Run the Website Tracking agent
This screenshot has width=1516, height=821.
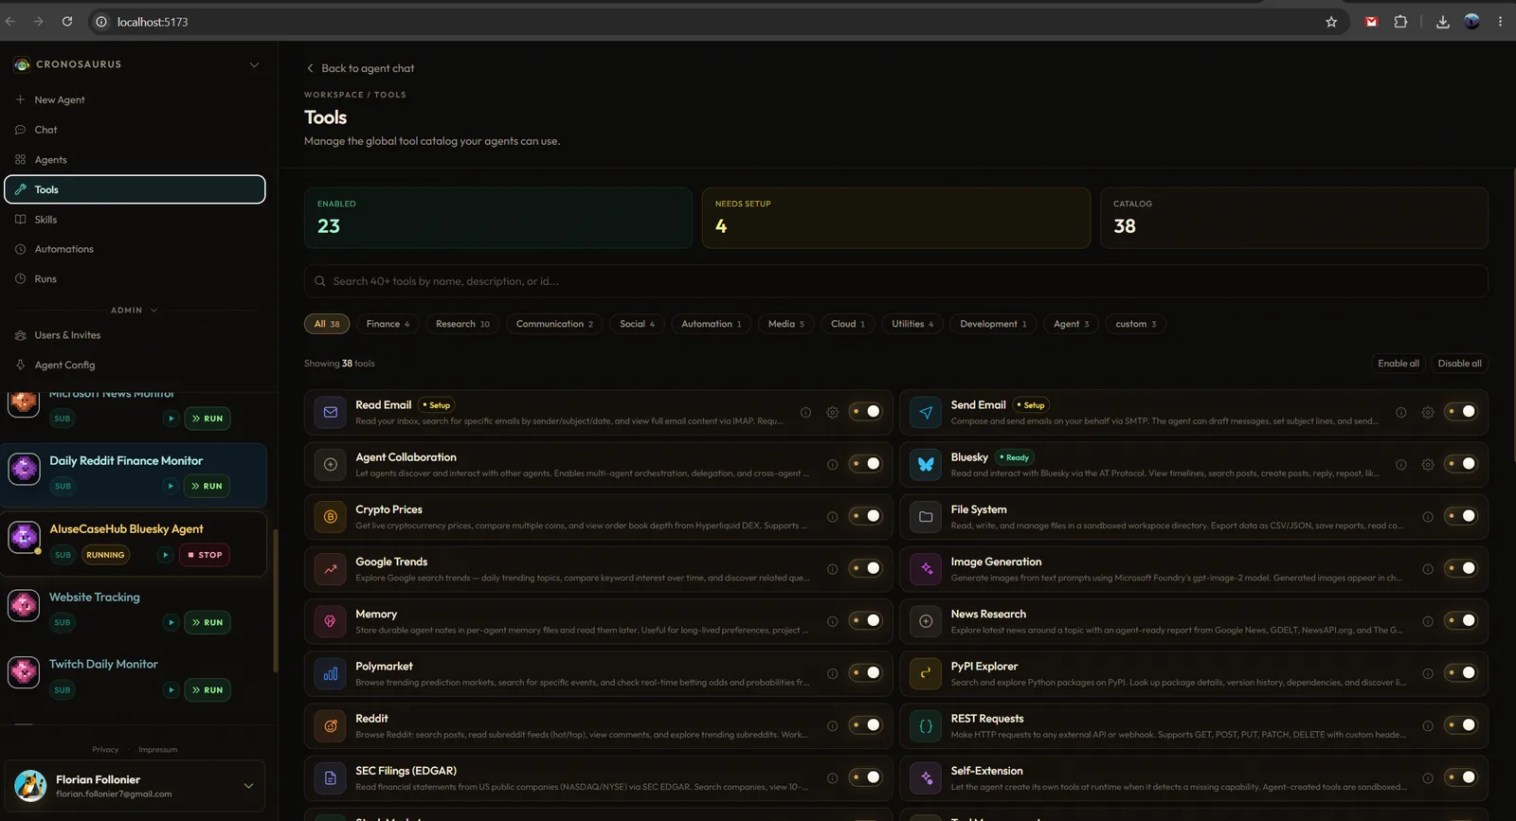pyautogui.click(x=208, y=623)
